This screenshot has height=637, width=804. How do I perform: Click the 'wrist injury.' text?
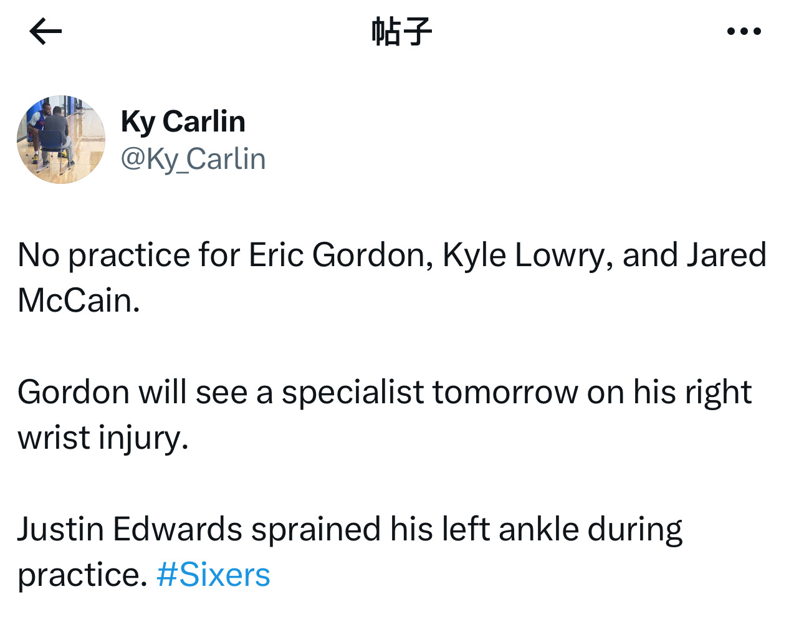[103, 438]
